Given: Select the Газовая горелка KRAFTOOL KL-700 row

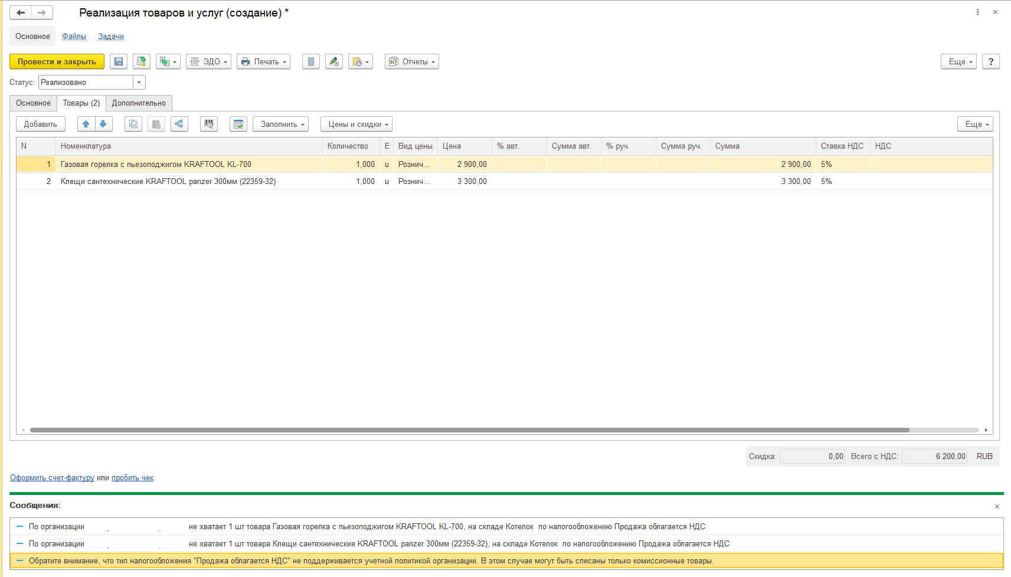Looking at the screenshot, I should pyautogui.click(x=505, y=164).
